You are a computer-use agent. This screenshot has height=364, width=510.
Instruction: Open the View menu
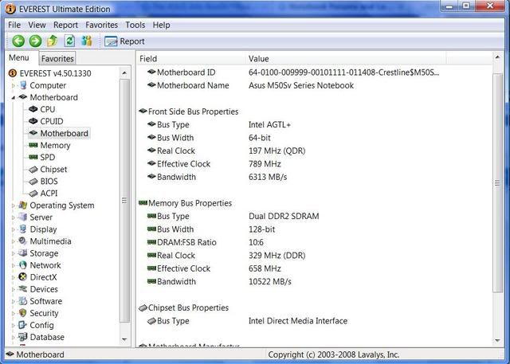(37, 25)
